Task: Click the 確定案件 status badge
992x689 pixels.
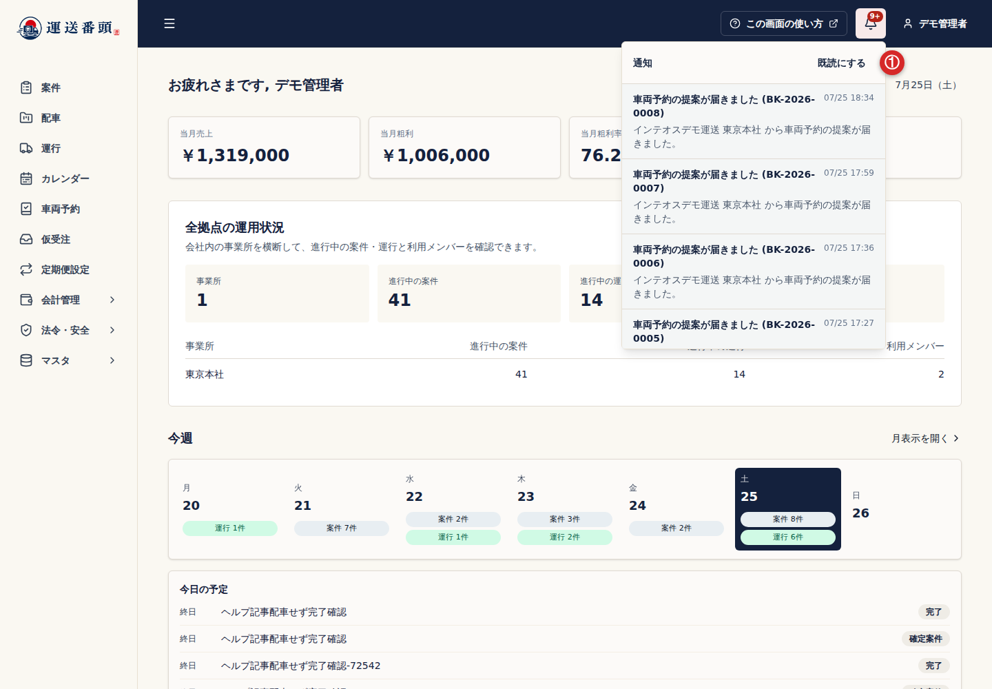Action: tap(926, 639)
